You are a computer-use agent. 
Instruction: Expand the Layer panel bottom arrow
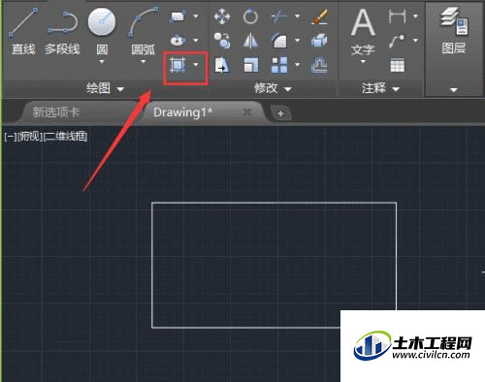click(x=454, y=90)
